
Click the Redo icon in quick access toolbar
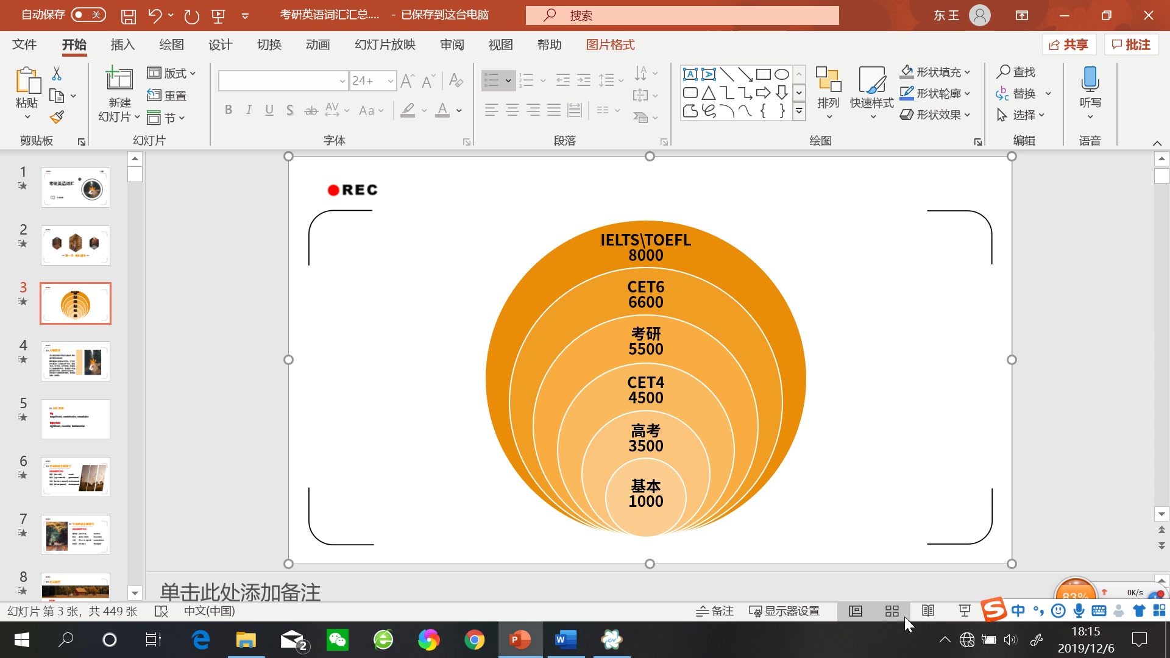(x=191, y=16)
